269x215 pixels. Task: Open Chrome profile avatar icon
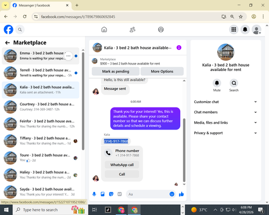tap(253, 17)
